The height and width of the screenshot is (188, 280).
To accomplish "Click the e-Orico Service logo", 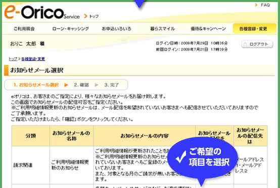I will (42, 12).
